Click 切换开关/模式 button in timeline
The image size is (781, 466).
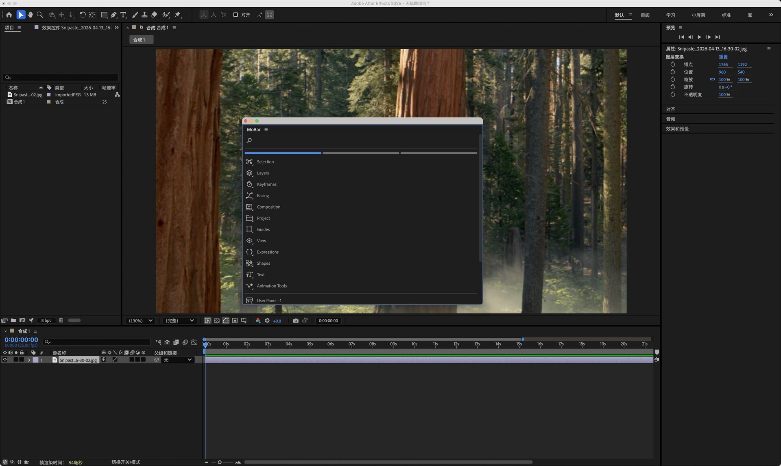point(126,462)
